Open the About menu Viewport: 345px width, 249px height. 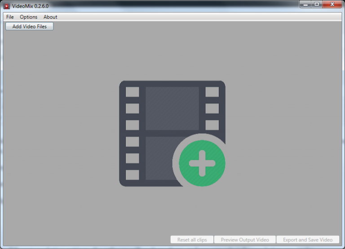[x=50, y=17]
